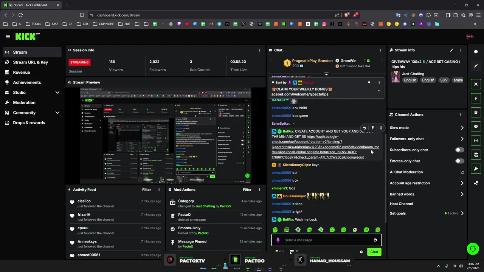484x272 pixels.
Task: Click Host Channel action
Action: 401,204
